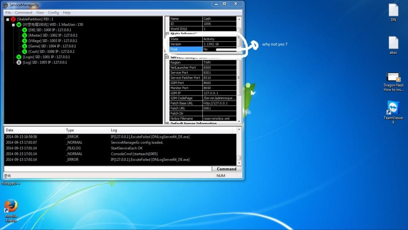Expand Default Server Information section
This screenshot has height=230, width=408.
pyautogui.click(x=167, y=123)
